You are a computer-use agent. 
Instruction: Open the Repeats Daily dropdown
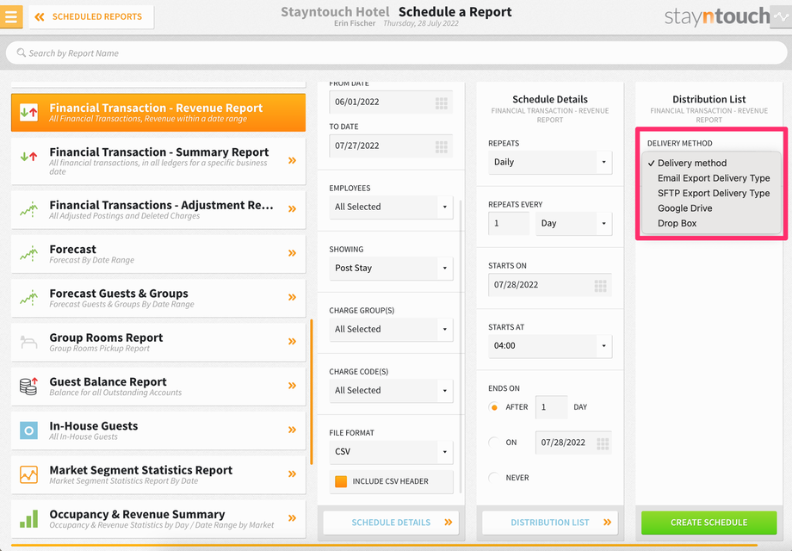(550, 162)
